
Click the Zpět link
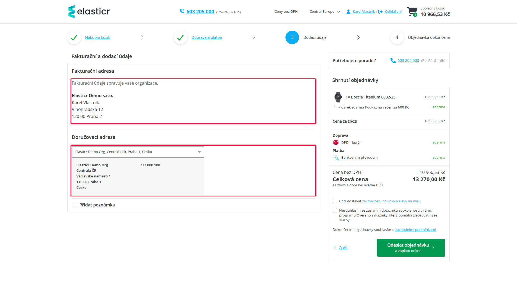click(x=343, y=248)
